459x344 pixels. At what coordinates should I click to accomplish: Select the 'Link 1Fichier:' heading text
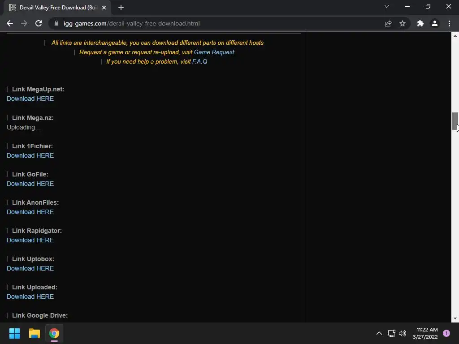tap(32, 146)
